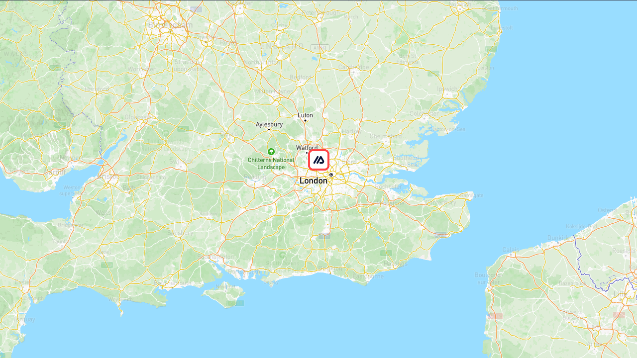The image size is (637, 358).
Task: Click the Birmingham city label
Action: (170, 25)
